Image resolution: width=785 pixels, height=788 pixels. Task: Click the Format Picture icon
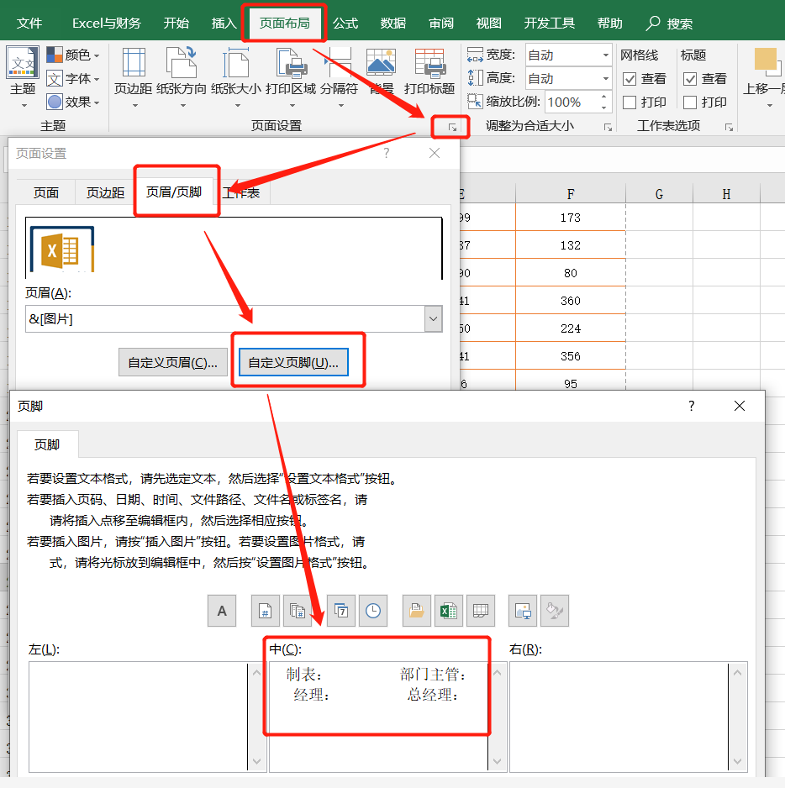pyautogui.click(x=555, y=611)
